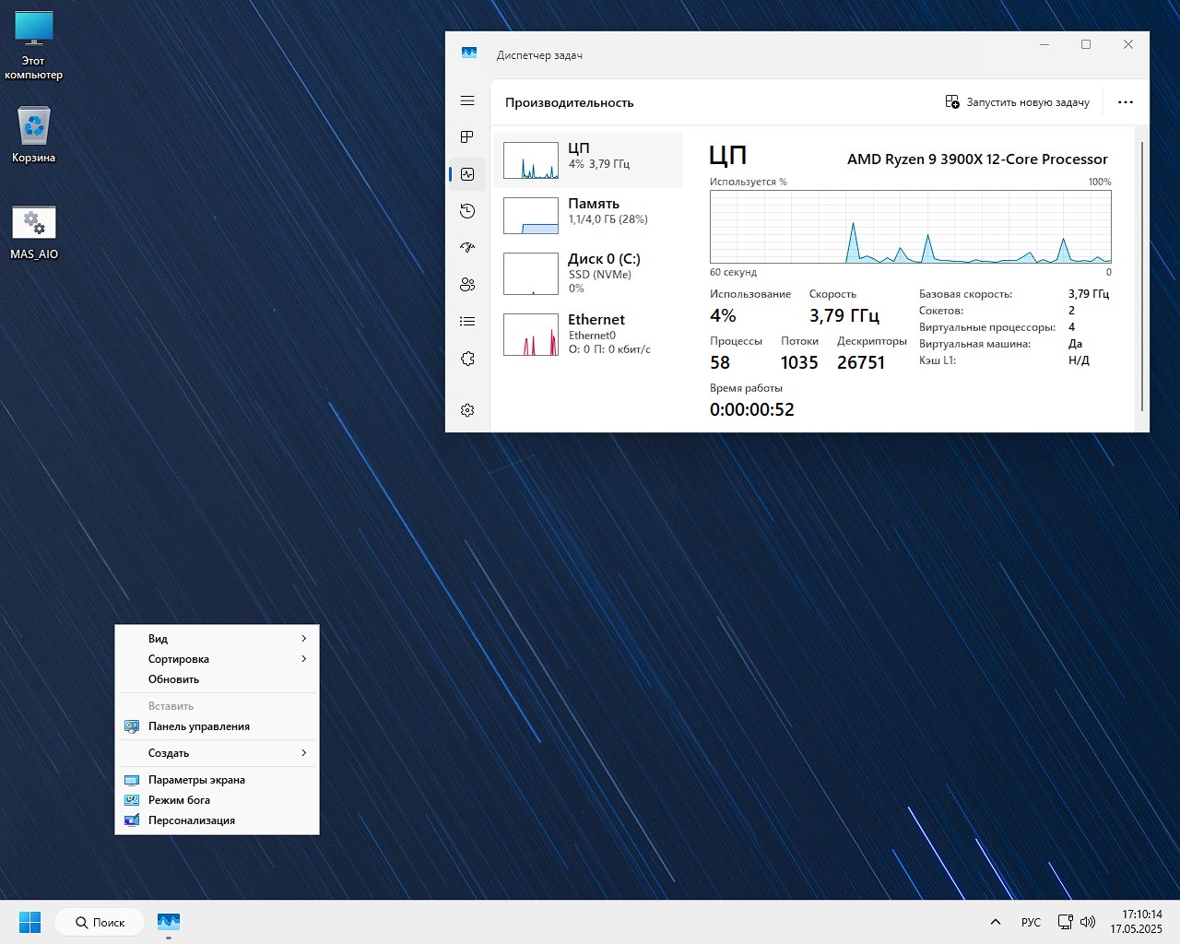Select the Ethernet performance item
Viewport: 1180px width, 944px height.
588,334
